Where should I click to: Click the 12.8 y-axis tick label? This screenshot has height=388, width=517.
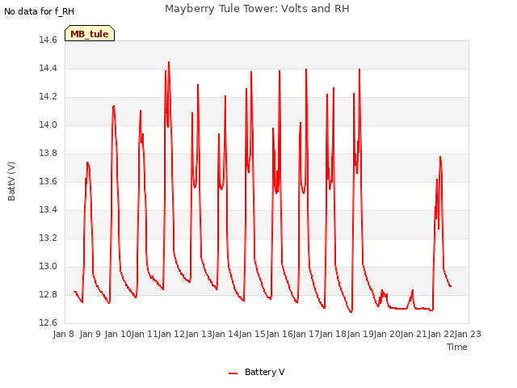(48, 294)
